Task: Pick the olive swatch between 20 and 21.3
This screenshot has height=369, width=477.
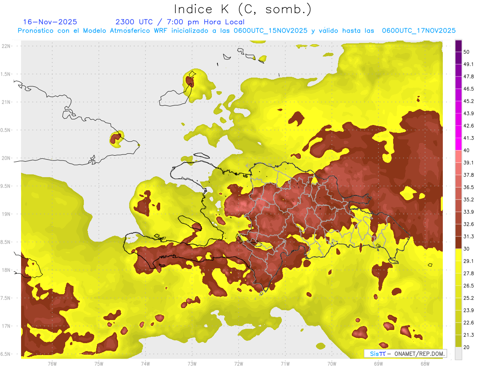Action: click(458, 341)
